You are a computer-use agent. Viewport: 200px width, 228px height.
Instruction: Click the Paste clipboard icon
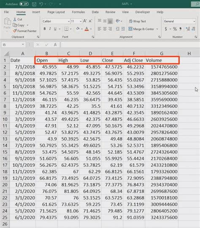(7, 22)
